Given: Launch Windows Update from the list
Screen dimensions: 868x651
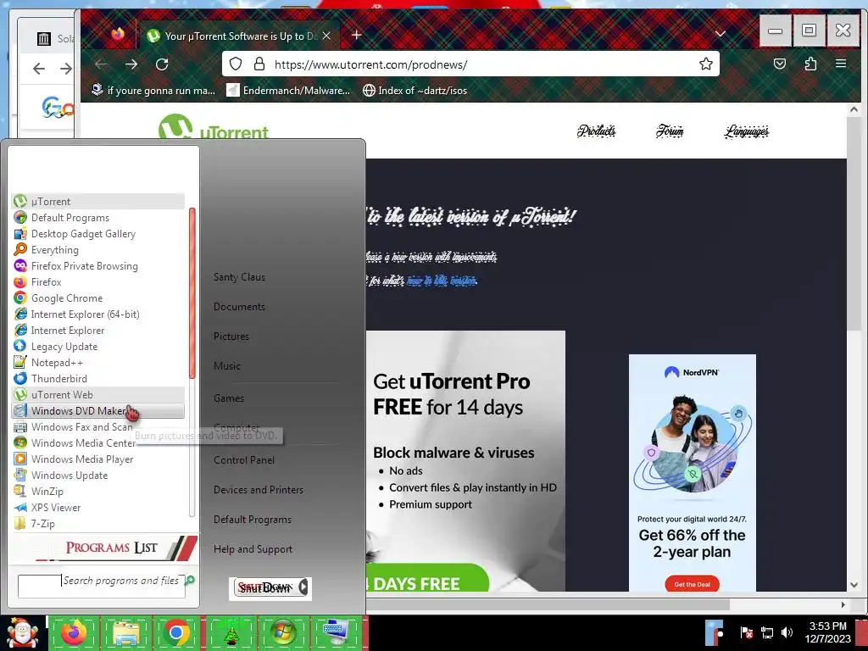Looking at the screenshot, I should [x=98, y=475].
